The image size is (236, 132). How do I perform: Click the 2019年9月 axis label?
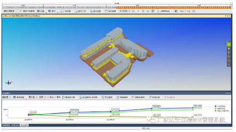click(110, 120)
